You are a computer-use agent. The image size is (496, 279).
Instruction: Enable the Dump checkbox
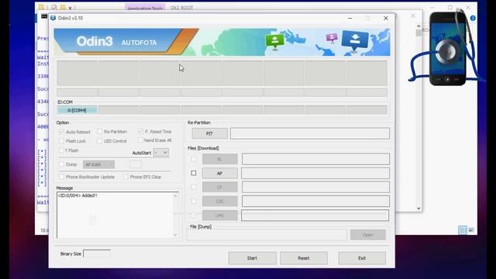(61, 164)
